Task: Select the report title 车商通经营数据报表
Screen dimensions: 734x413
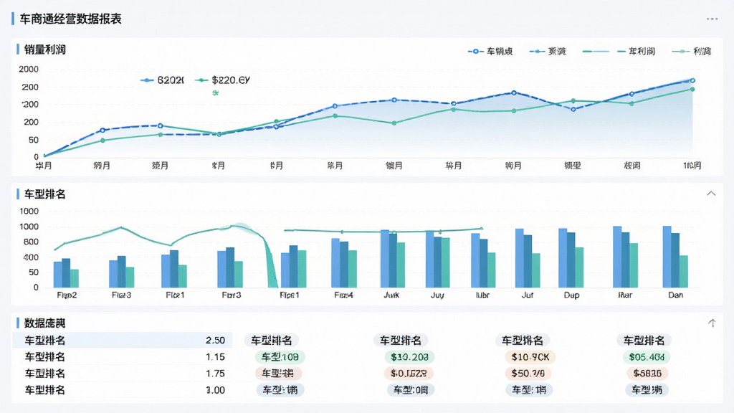Action: click(71, 19)
